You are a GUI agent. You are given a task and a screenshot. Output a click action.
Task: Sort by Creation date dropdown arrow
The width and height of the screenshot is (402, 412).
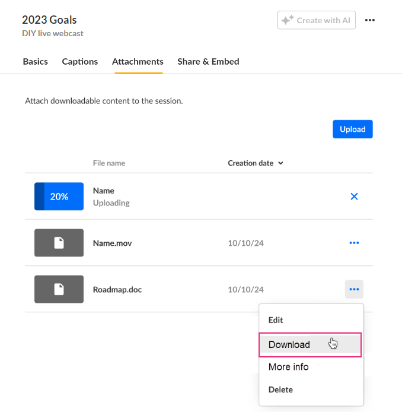pos(281,163)
